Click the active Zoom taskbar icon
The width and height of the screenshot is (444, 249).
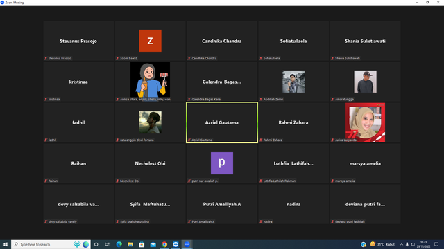[x=187, y=244]
